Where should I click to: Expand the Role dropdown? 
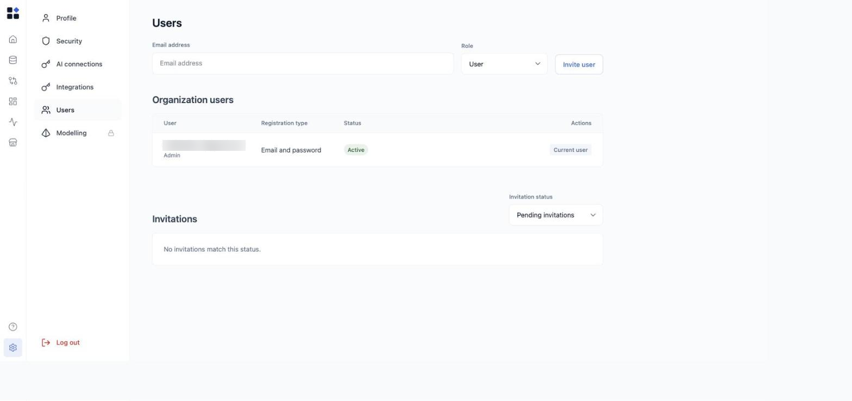point(504,64)
